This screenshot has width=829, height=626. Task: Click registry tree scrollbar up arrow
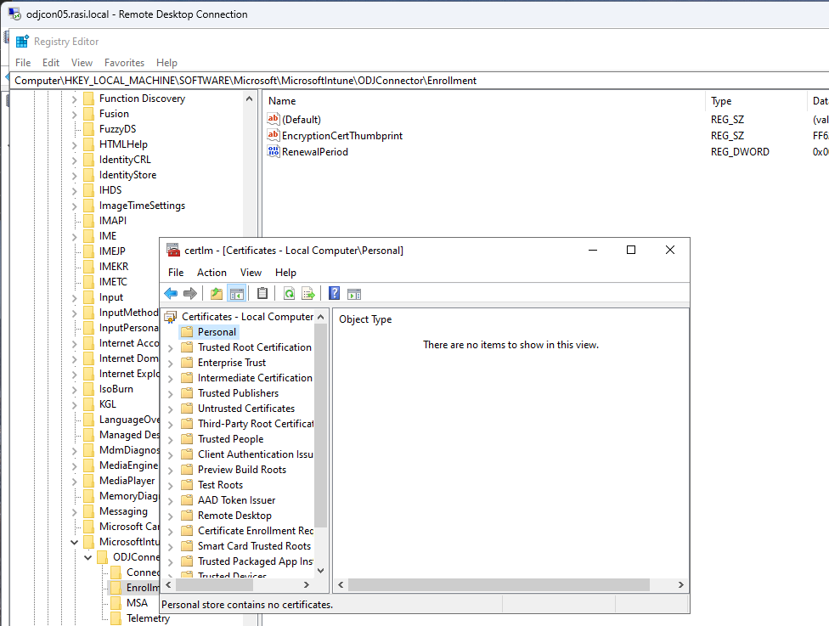pos(249,99)
